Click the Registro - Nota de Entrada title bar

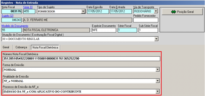(x=102, y=3)
